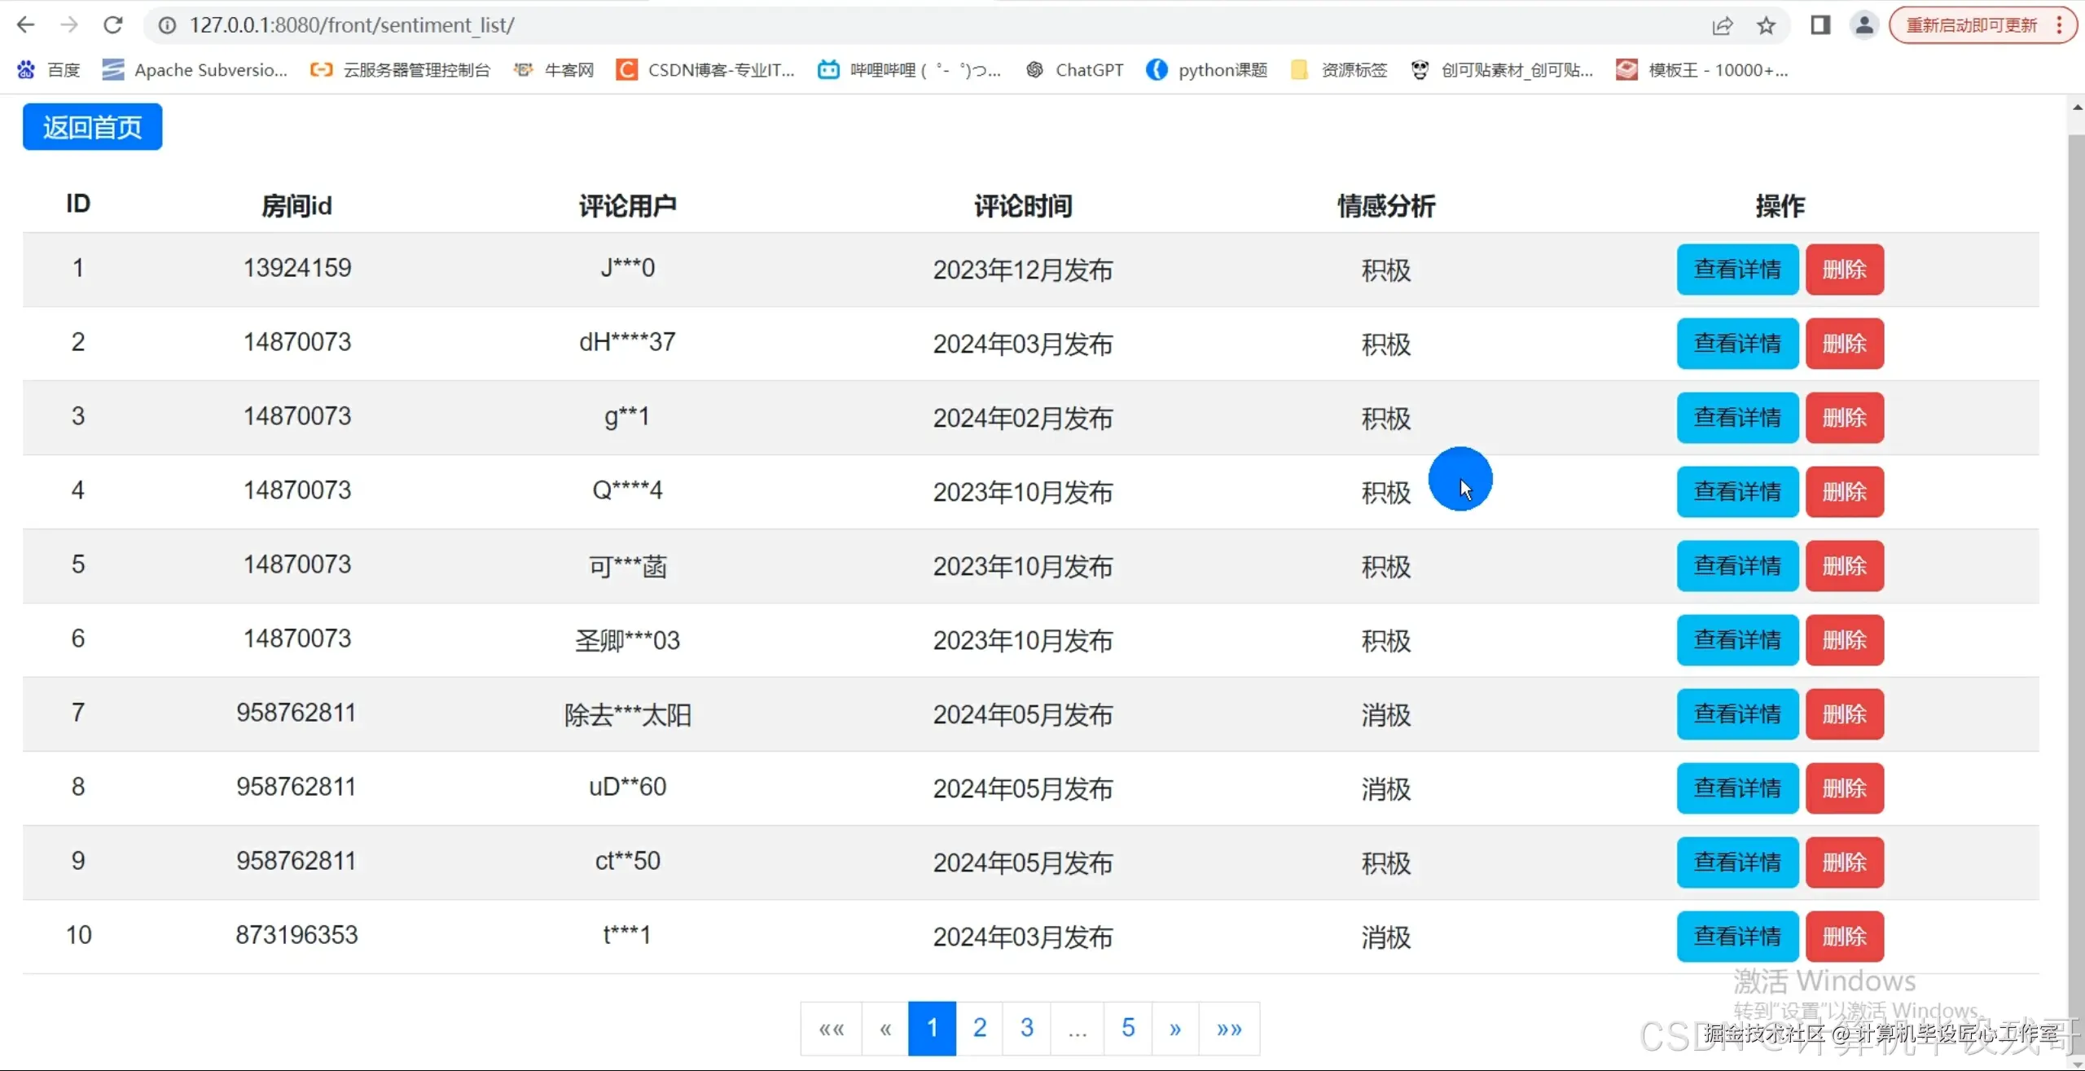Viewport: 2085px width, 1071px height.
Task: Open the python课题 bookmark
Action: [1205, 70]
